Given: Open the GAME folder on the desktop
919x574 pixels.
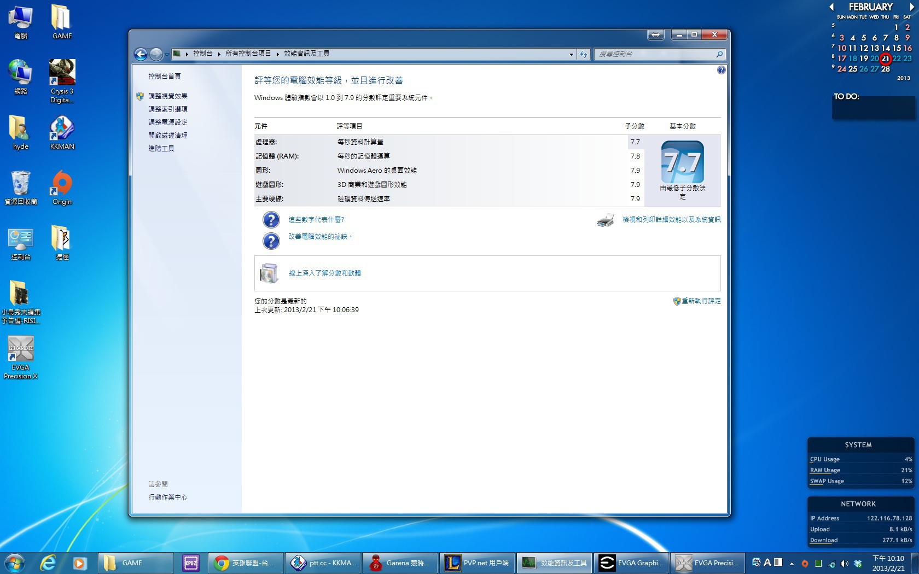Looking at the screenshot, I should click(62, 22).
